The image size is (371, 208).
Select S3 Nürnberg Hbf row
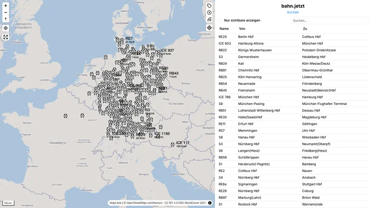coord(293,144)
